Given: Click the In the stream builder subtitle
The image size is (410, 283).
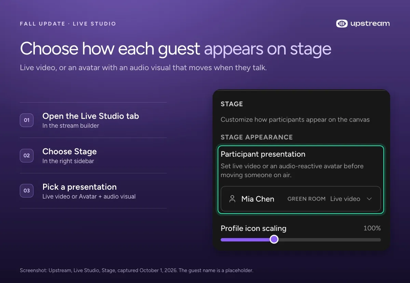Looking at the screenshot, I should (71, 126).
